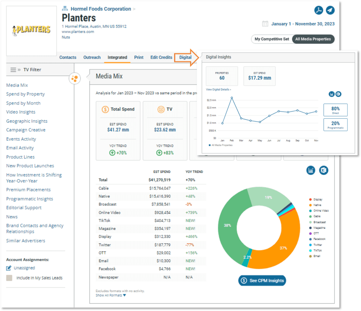Open Campaign Creative in sidebar
Viewport: 361px width, 311px height.
pos(26,130)
